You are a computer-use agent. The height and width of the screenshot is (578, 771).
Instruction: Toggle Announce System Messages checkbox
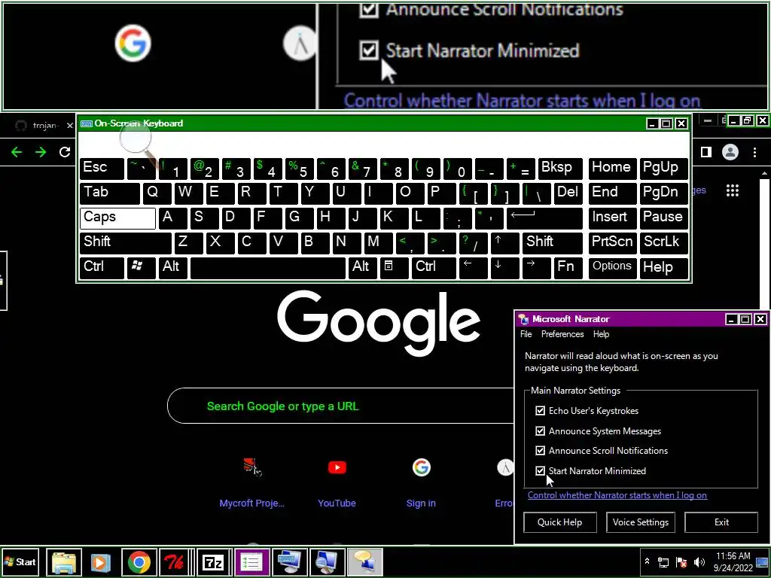540,431
